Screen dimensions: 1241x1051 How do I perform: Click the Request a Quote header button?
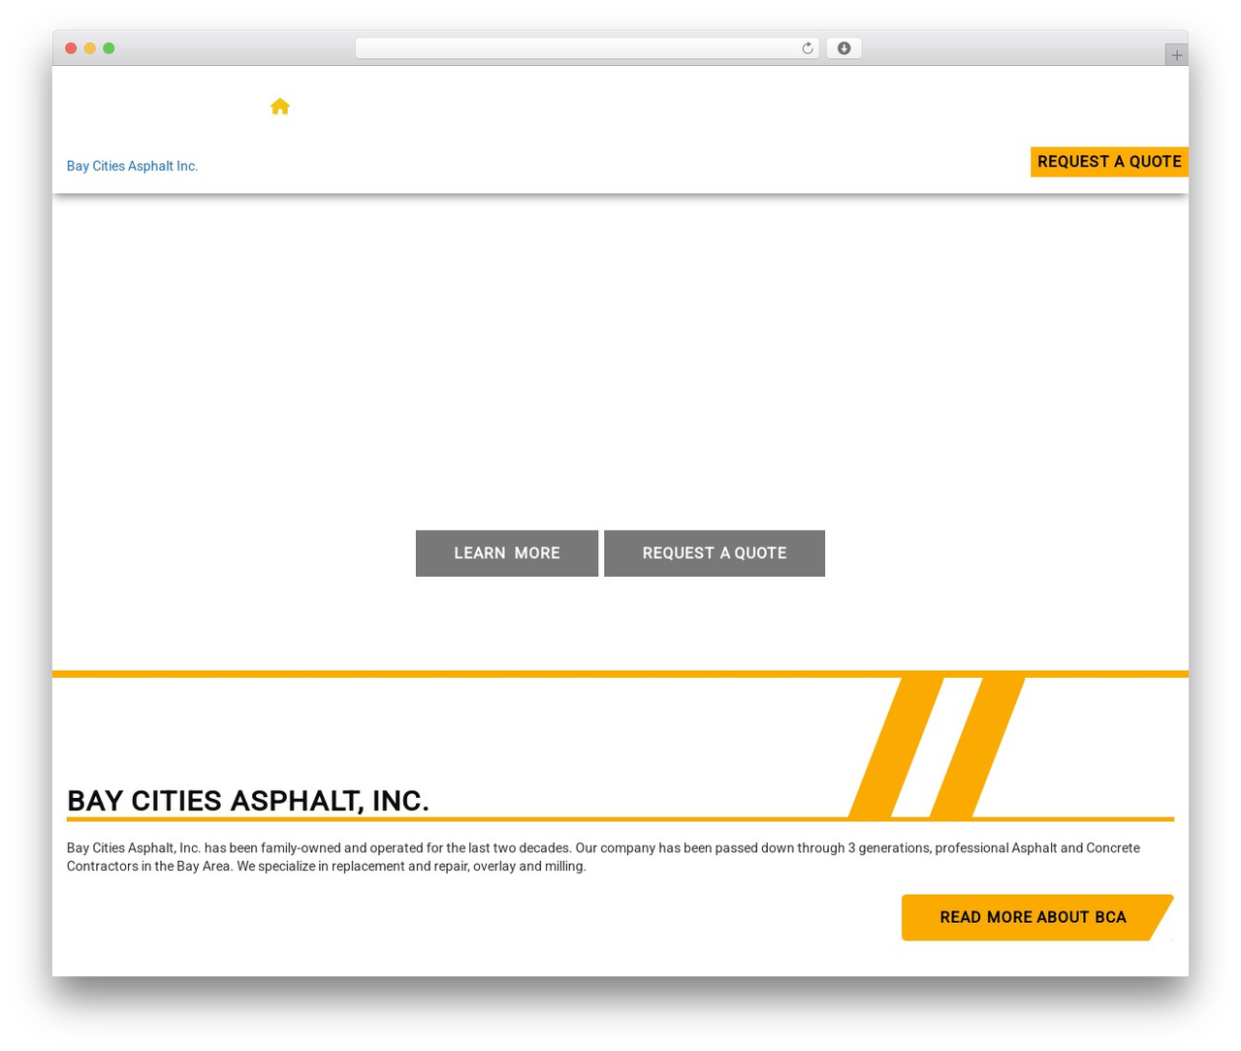[1109, 162]
